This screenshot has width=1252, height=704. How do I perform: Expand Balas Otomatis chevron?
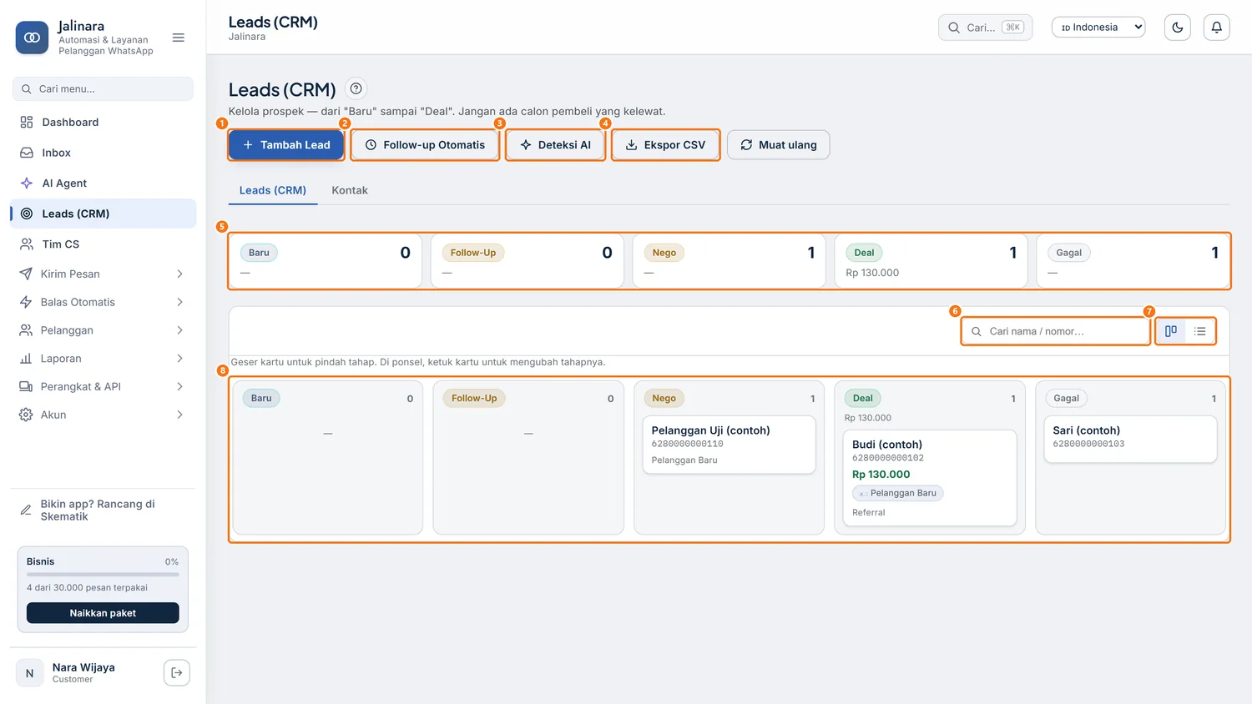(179, 302)
